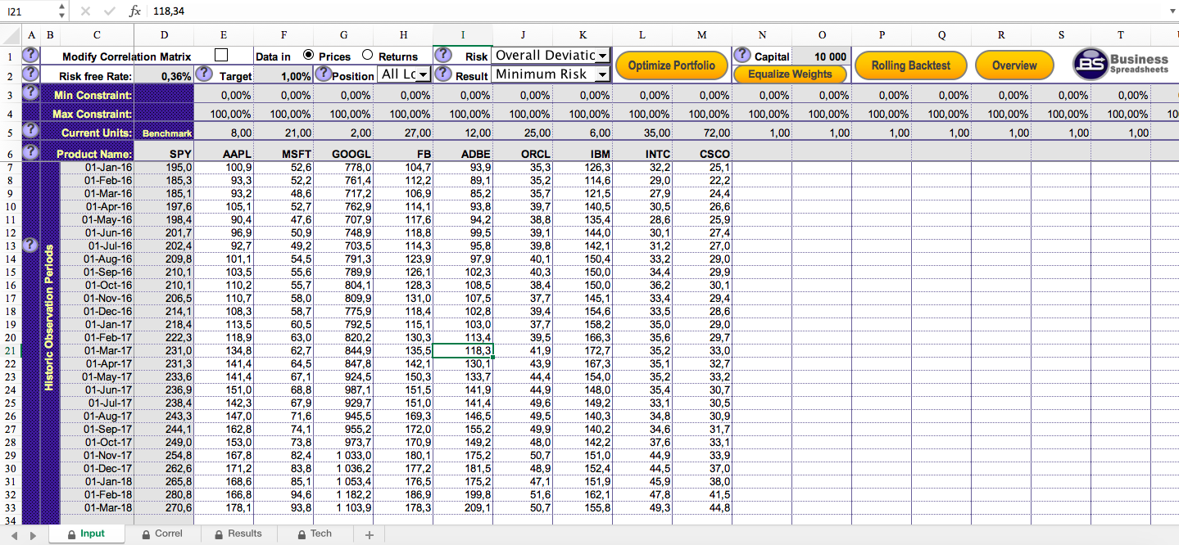Click the help icon left of Risk label
Viewport: 1179px width, 545px height.
[x=443, y=55]
